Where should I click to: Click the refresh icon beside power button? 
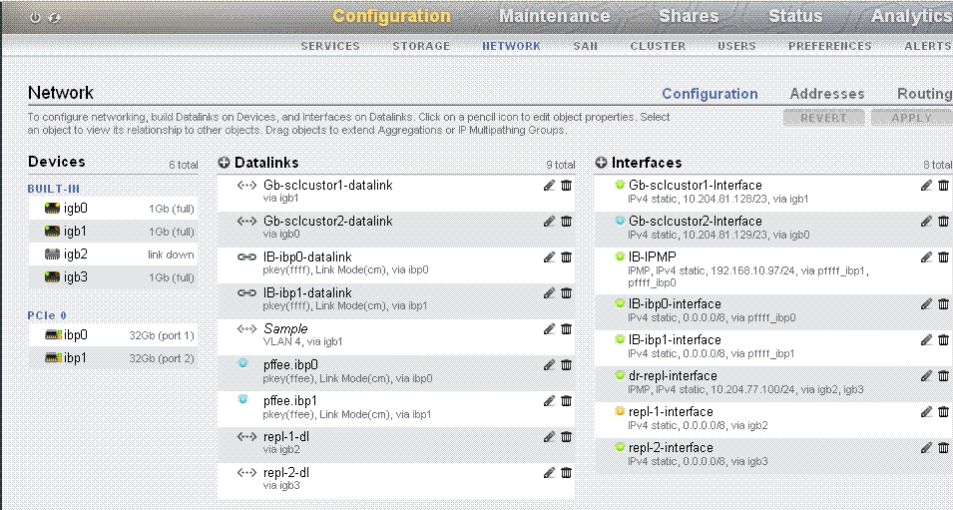click(x=55, y=18)
